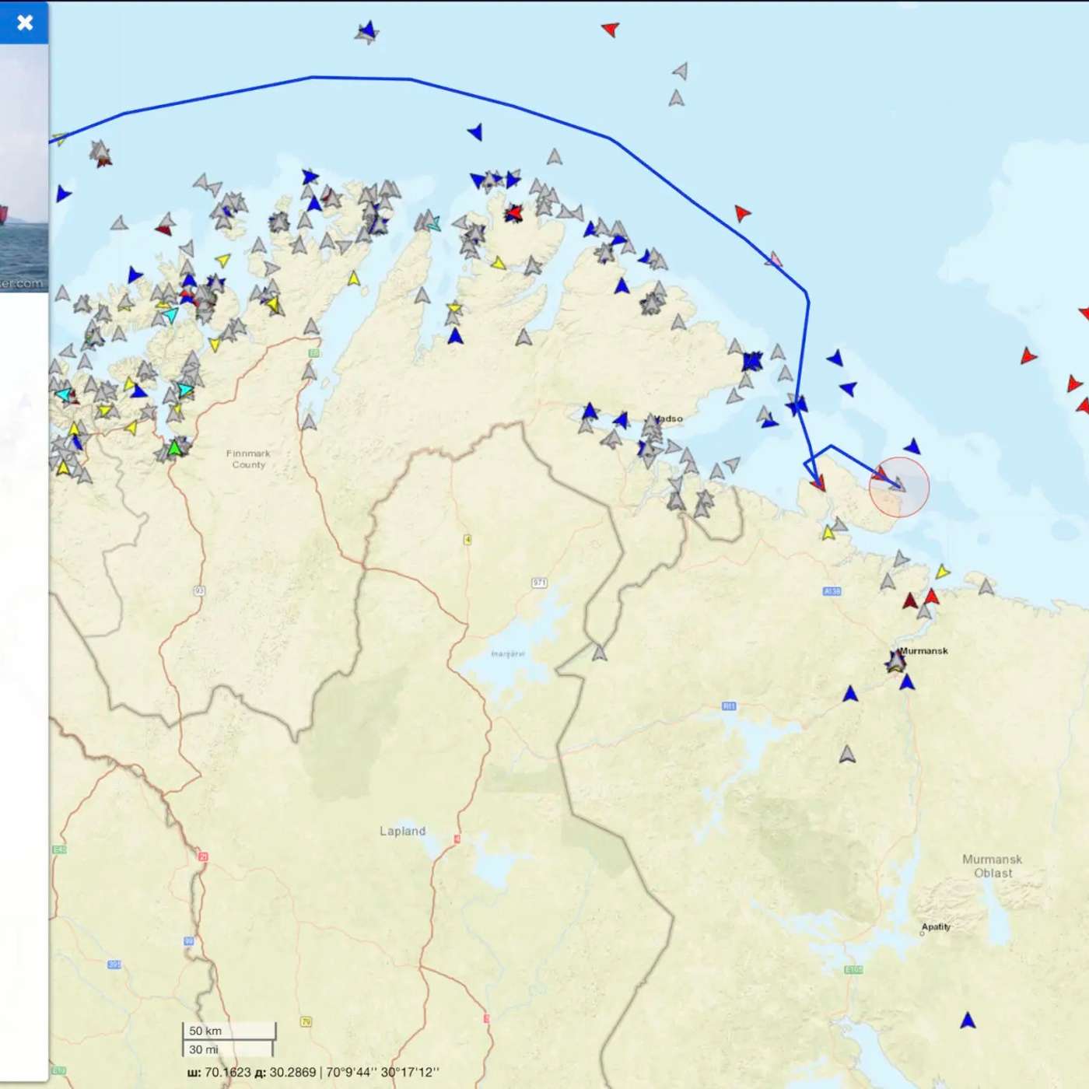Select the blue ship just south of Murmansk
The height and width of the screenshot is (1089, 1089).
(x=907, y=682)
